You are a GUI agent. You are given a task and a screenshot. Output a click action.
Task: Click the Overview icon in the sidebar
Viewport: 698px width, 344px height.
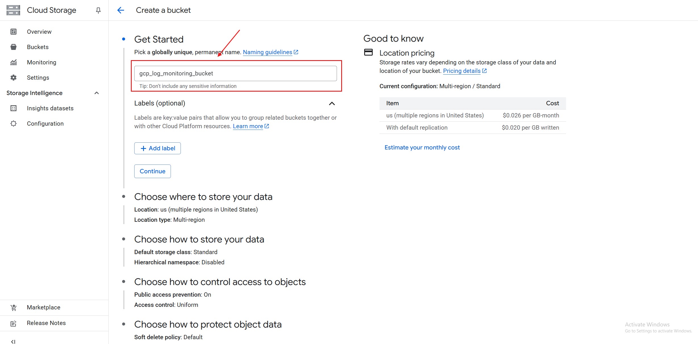tap(13, 31)
